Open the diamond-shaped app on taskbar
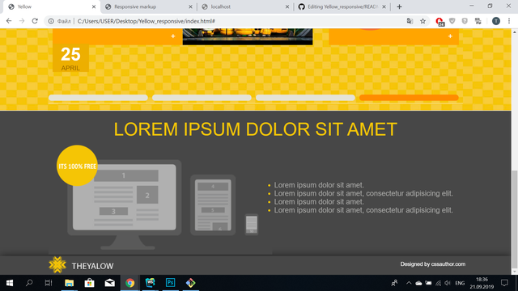The height and width of the screenshot is (291, 518). [x=191, y=283]
